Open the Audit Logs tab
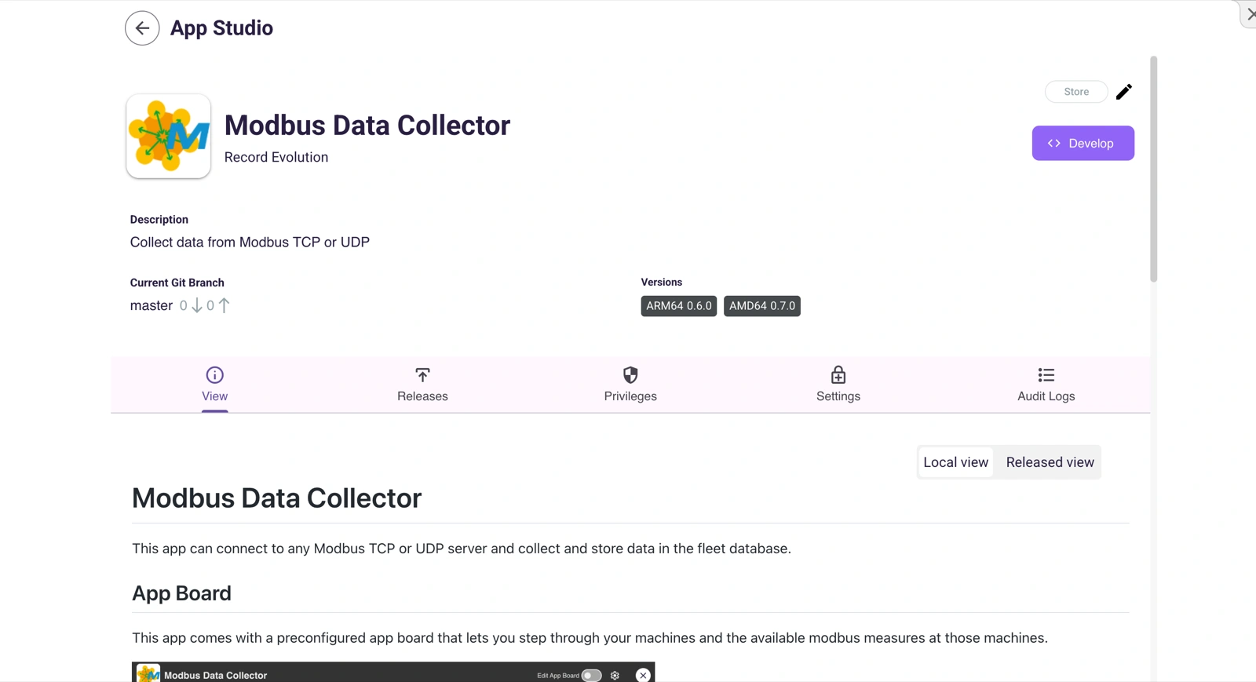1256x682 pixels. point(1046,385)
